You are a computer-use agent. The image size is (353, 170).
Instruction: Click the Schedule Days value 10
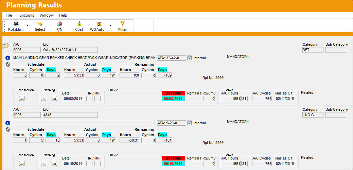pos(53,141)
